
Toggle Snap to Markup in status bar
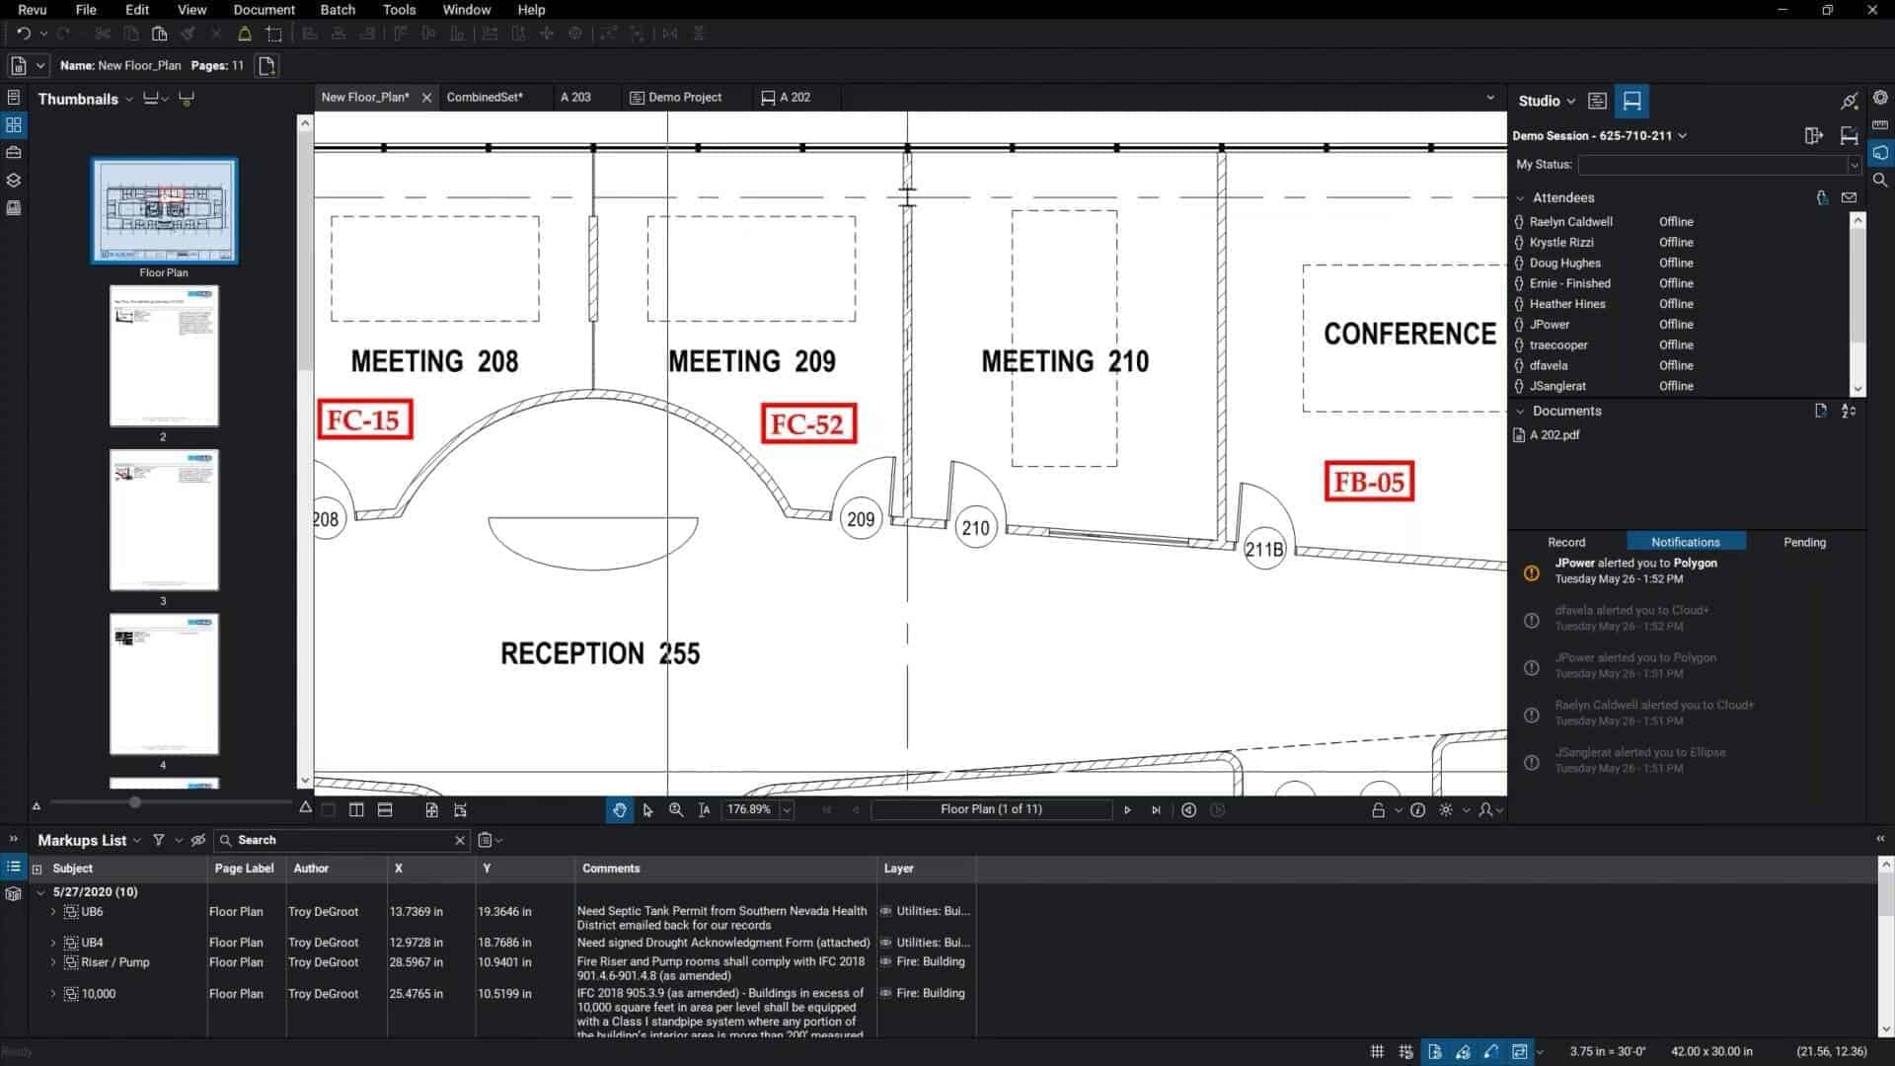[1463, 1051]
